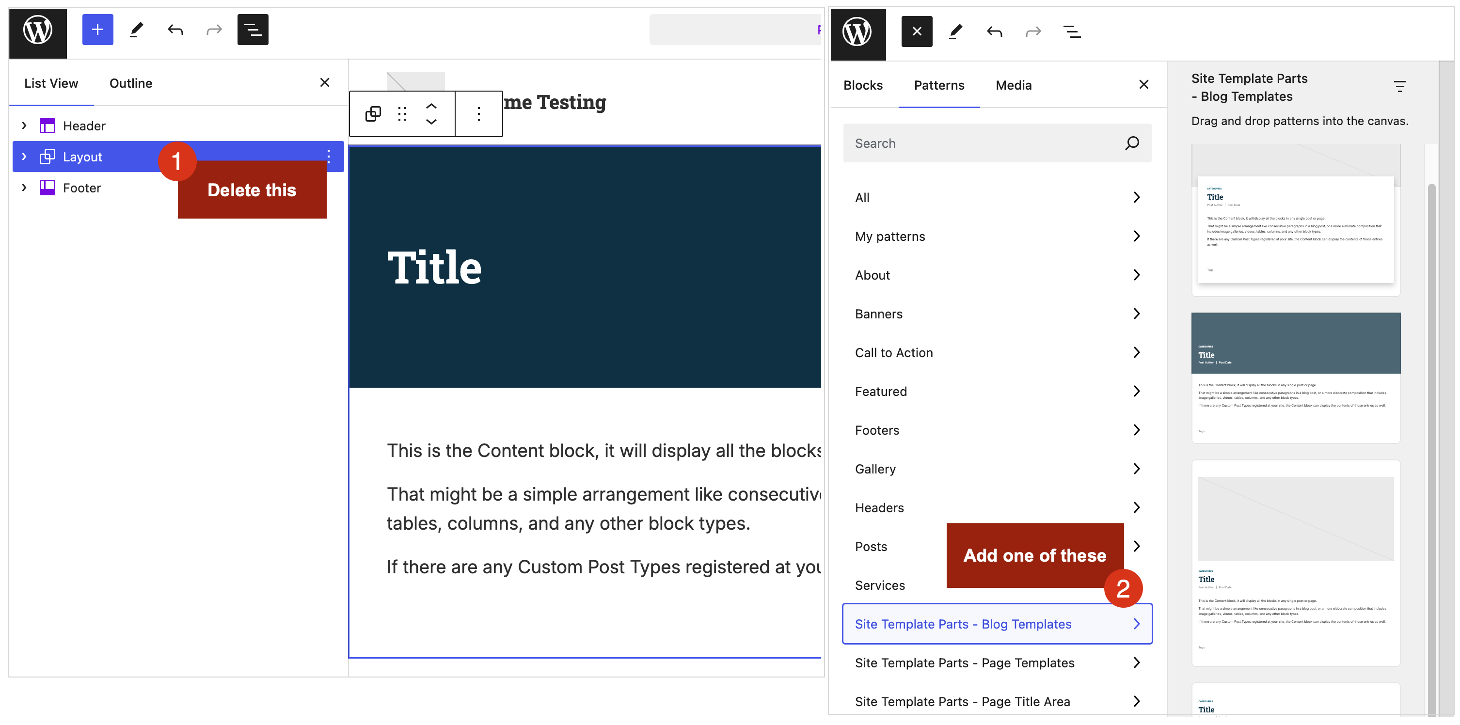Click the drag handle in block toolbar

402,114
